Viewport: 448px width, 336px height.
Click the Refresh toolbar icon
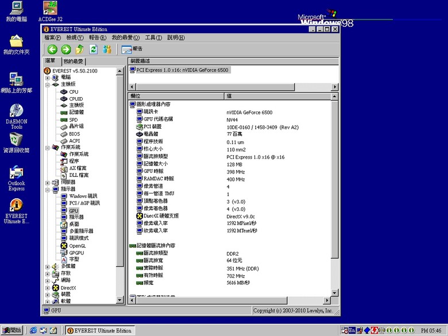[x=94, y=49]
